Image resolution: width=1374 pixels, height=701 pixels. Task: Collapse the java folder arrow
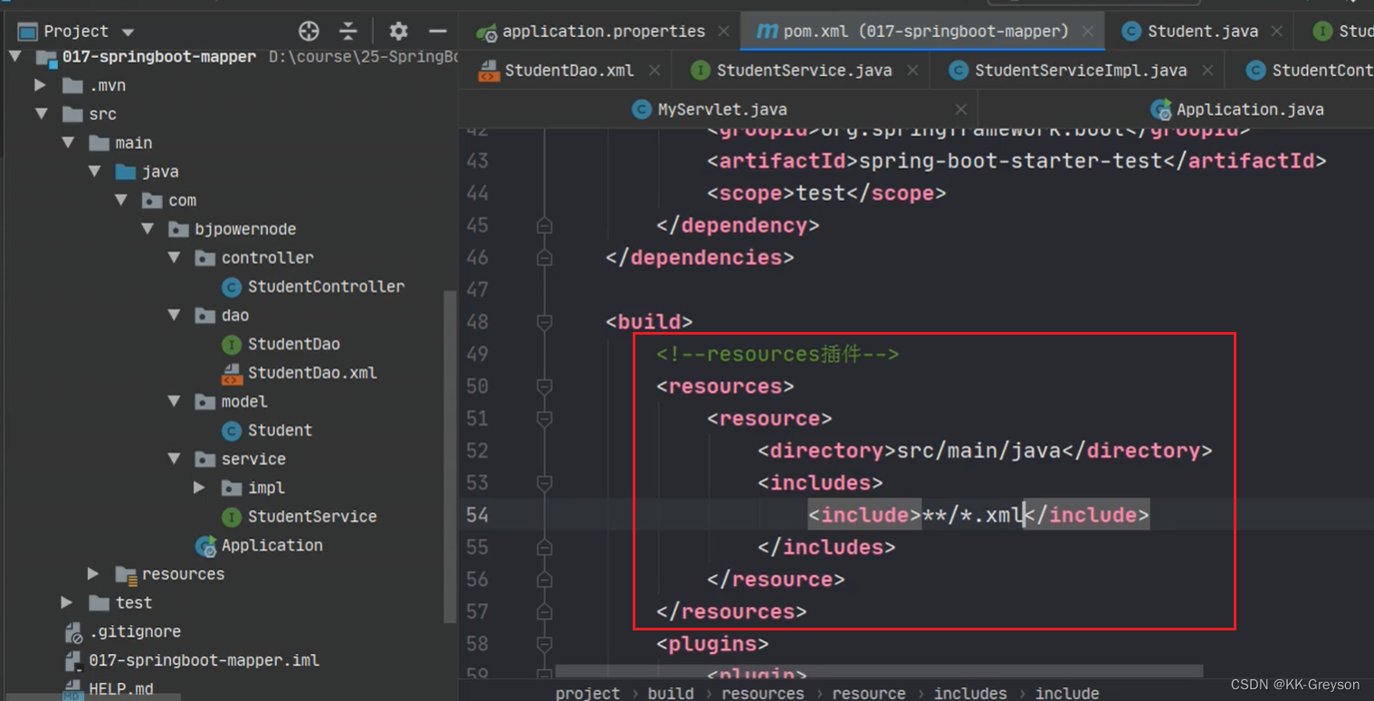click(x=94, y=171)
